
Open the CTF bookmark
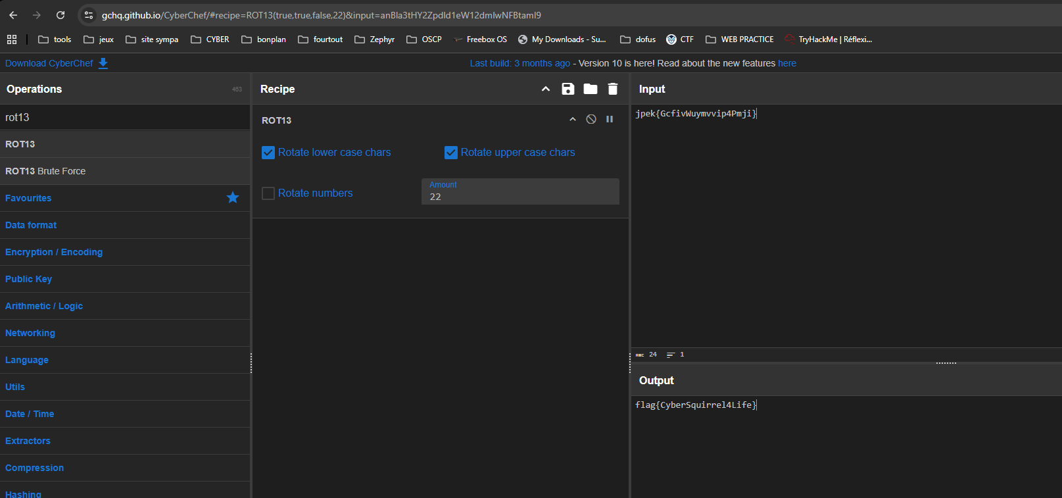tap(680, 39)
